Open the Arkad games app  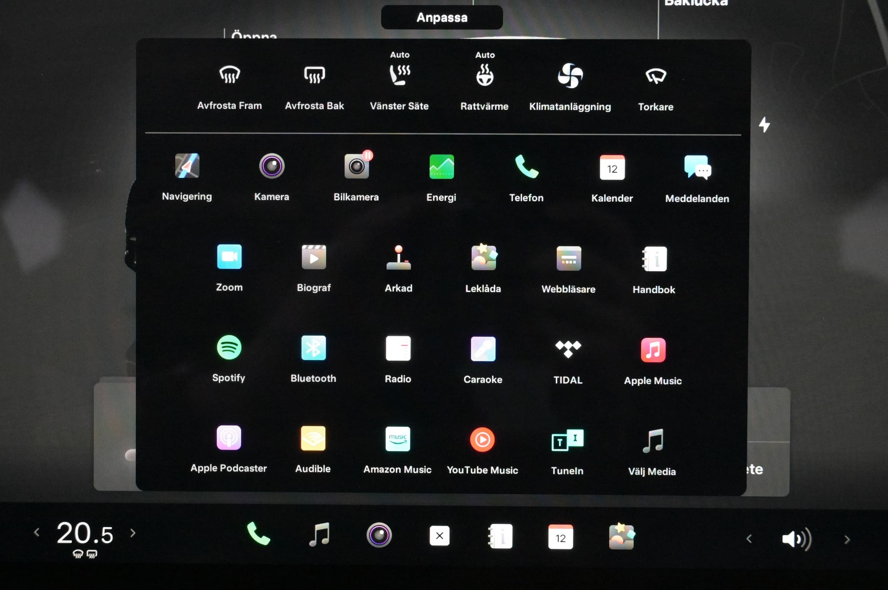[399, 258]
